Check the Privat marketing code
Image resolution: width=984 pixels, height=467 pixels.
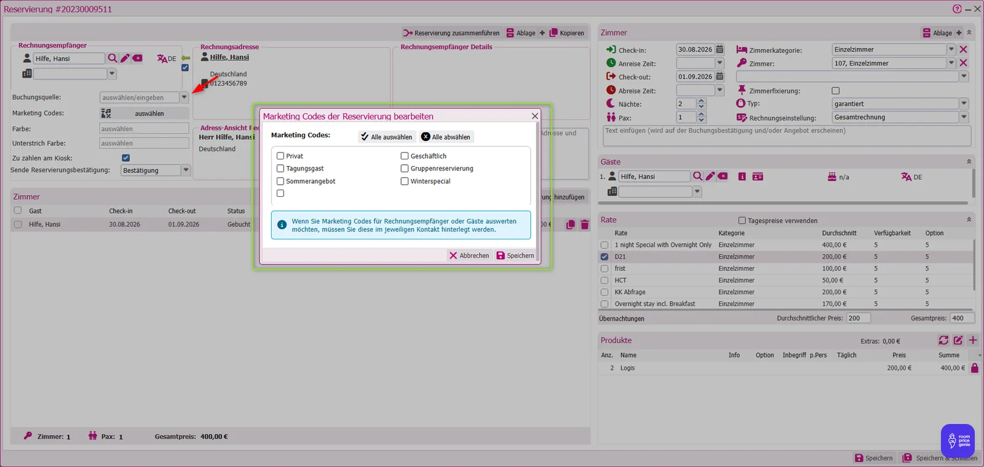pyautogui.click(x=280, y=156)
